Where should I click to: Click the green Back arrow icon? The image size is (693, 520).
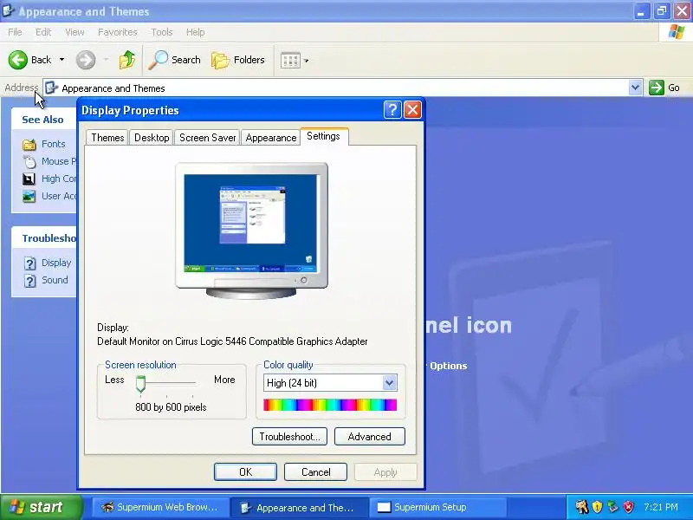coord(17,60)
